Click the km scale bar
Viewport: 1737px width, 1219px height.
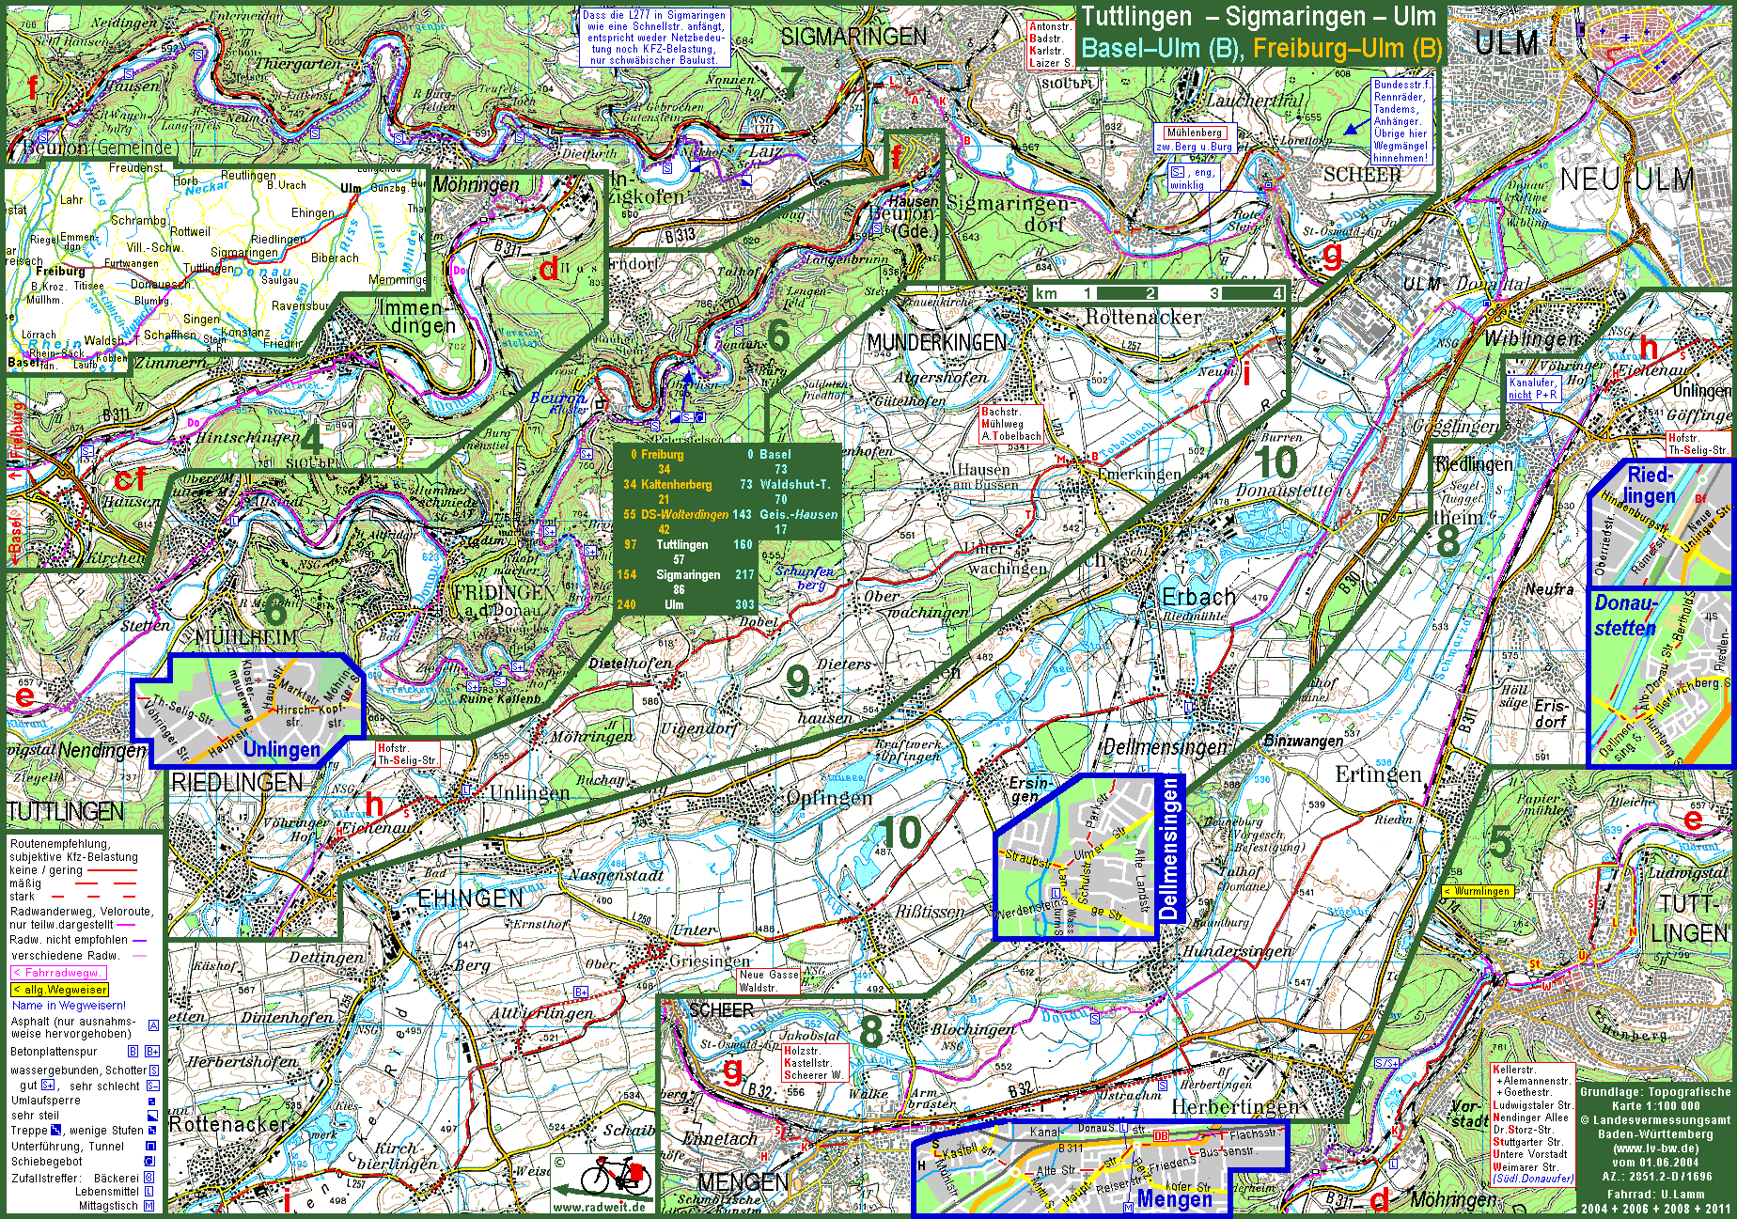pos(1158,293)
